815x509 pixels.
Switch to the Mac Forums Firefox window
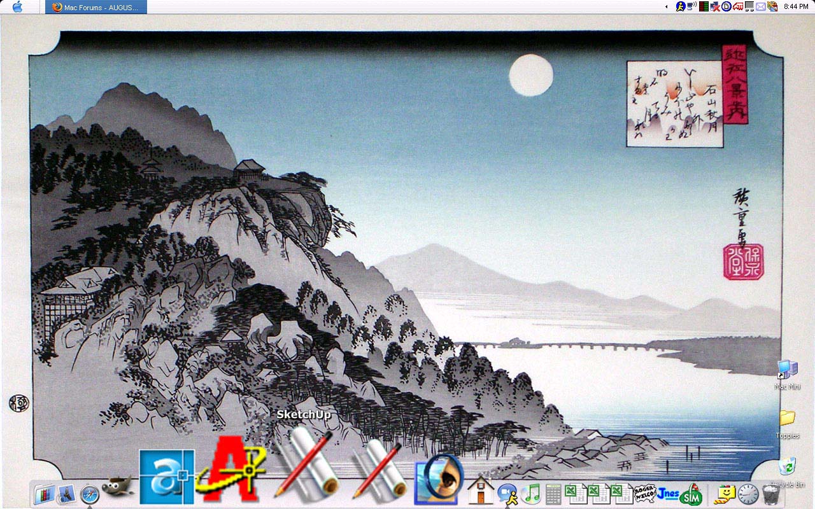(x=96, y=7)
